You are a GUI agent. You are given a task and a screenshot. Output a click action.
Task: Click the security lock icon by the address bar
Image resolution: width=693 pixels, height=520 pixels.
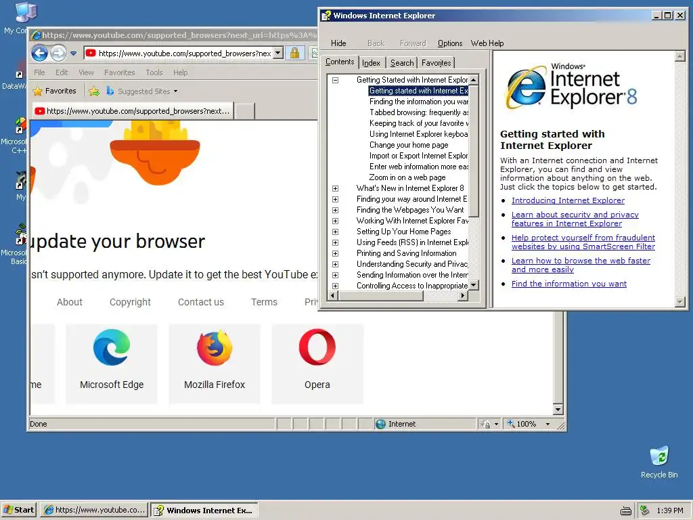(x=295, y=53)
